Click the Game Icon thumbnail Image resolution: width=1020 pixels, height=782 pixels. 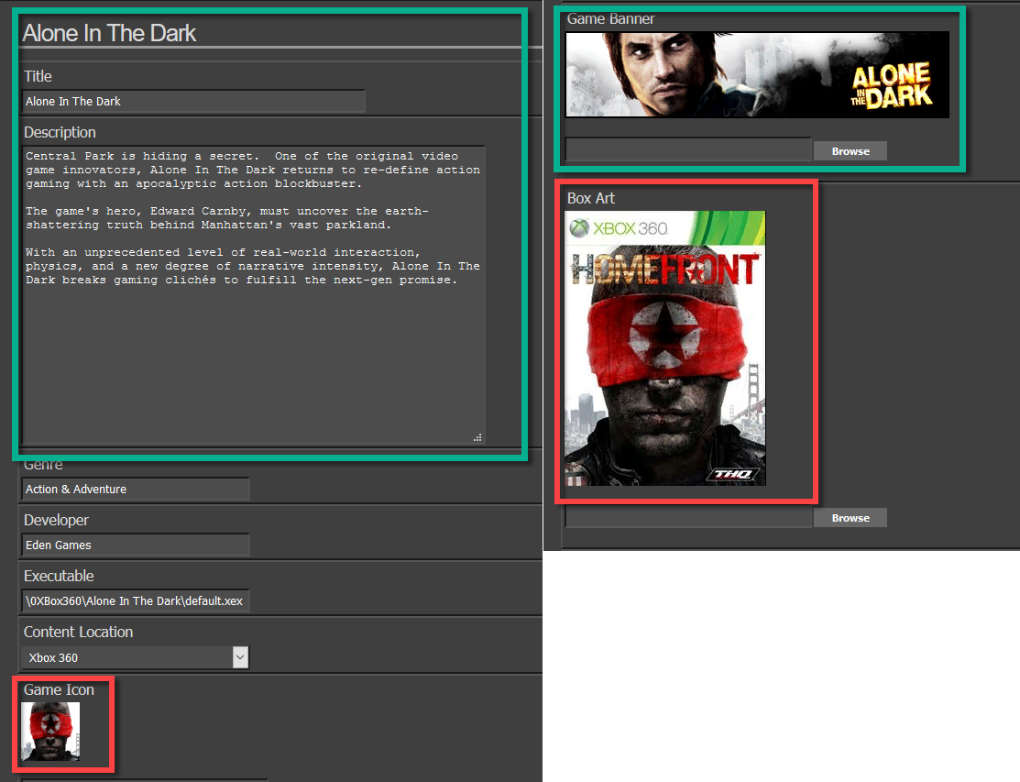pos(50,732)
